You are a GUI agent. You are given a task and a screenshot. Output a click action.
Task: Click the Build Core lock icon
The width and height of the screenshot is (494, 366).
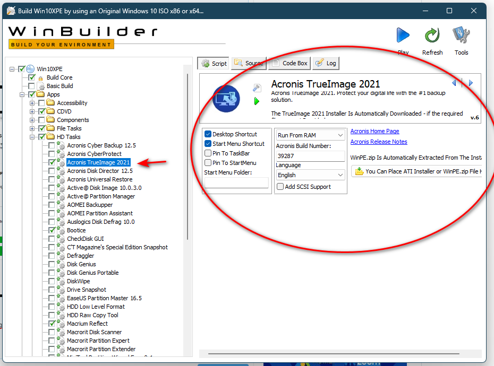(41, 78)
